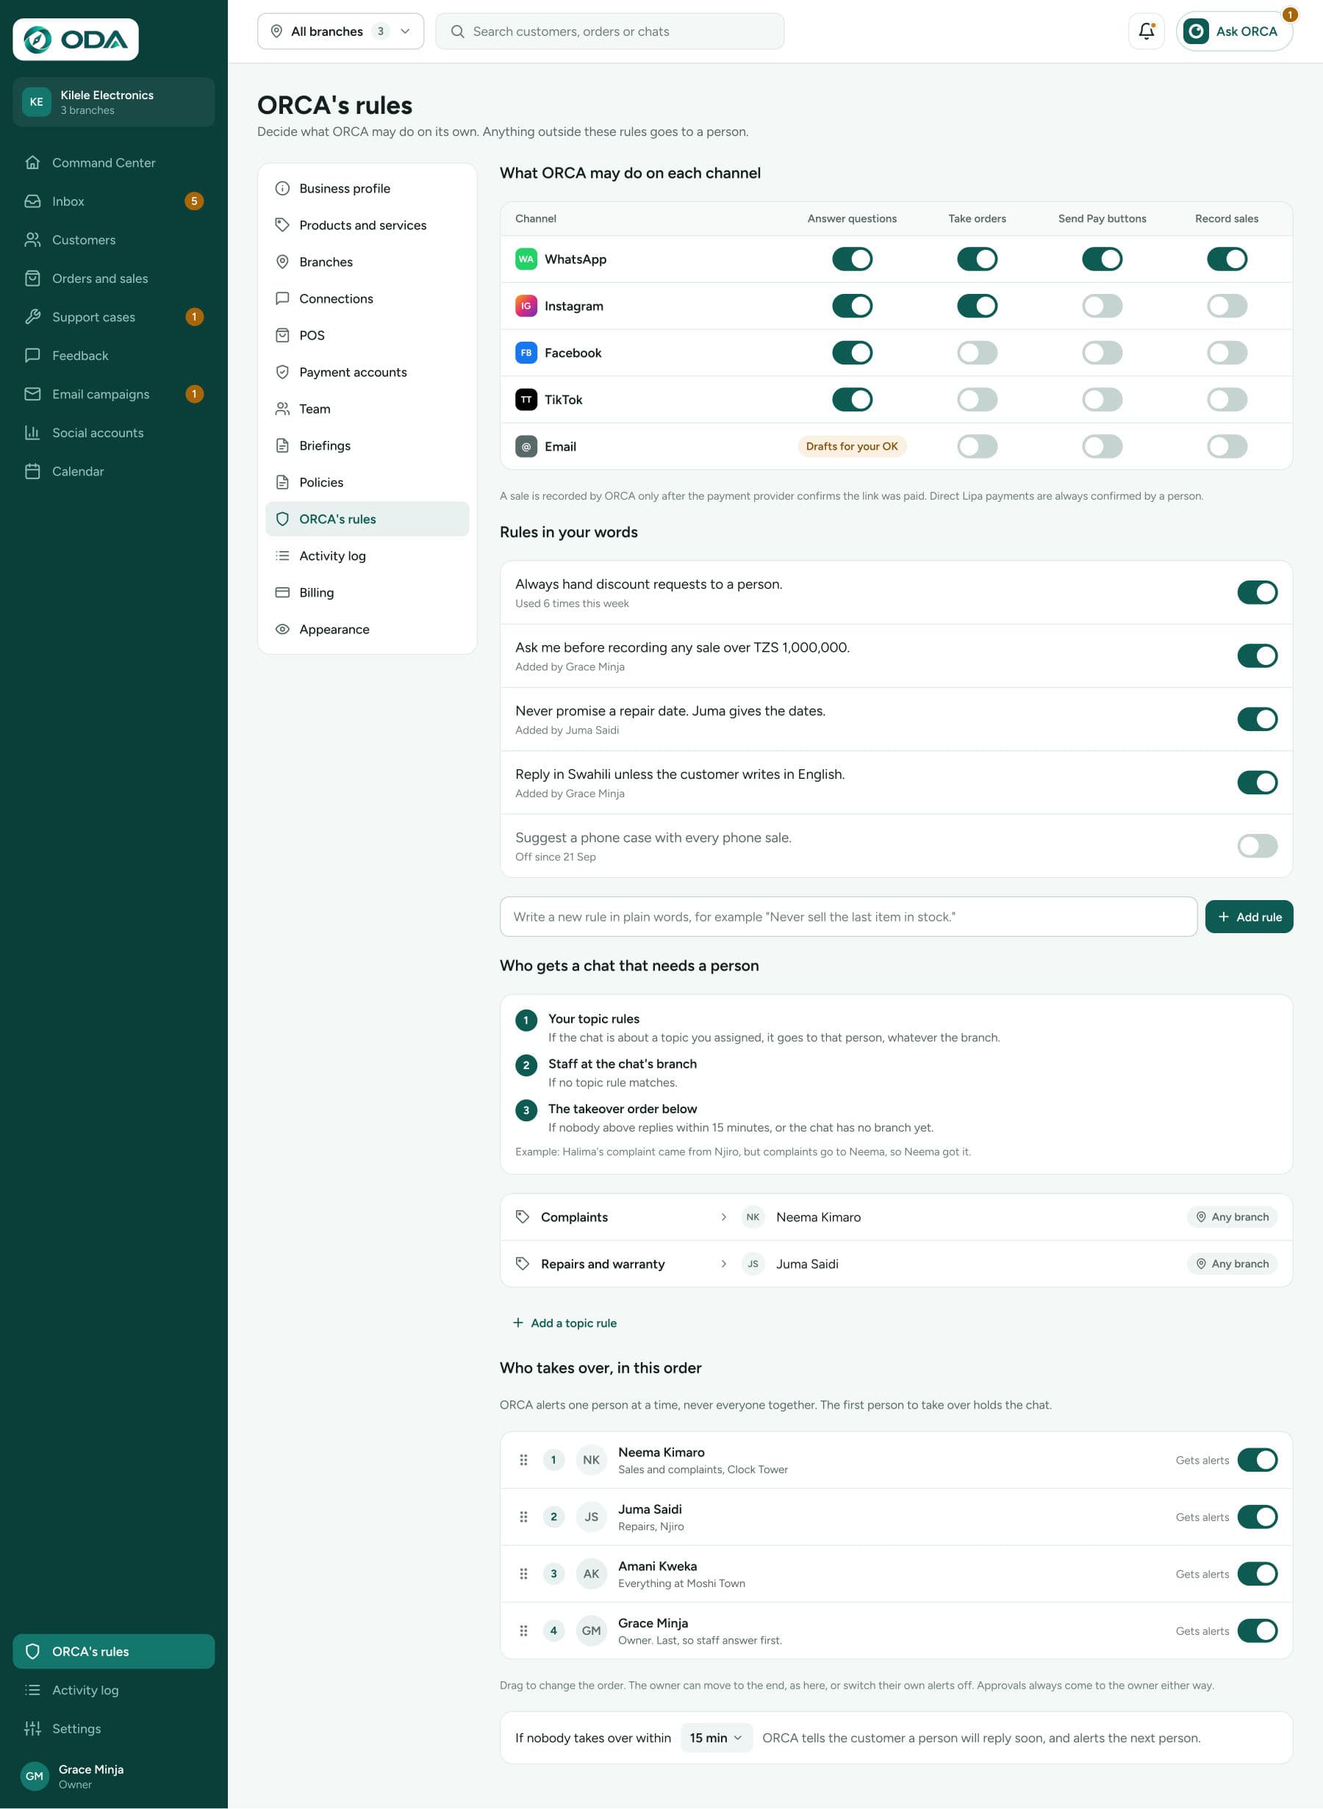Click the tag icon beside Repairs and warranty

click(523, 1264)
